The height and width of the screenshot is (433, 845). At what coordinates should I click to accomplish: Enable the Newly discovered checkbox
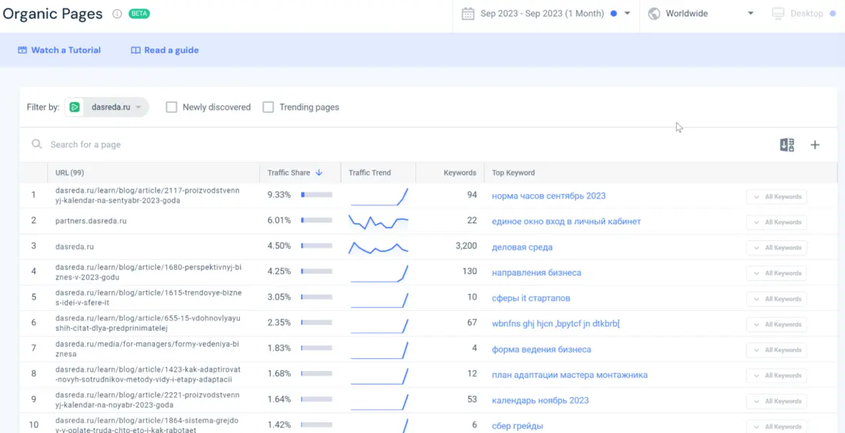(x=171, y=107)
